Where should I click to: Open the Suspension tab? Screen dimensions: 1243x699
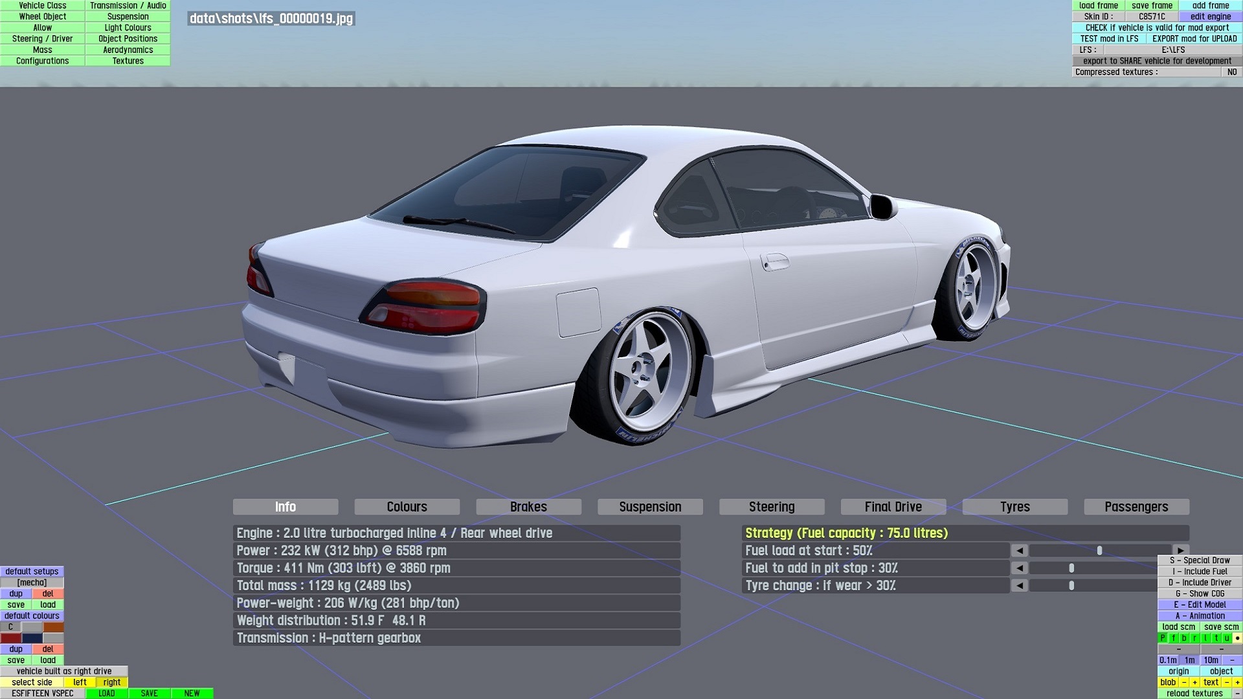tap(650, 507)
